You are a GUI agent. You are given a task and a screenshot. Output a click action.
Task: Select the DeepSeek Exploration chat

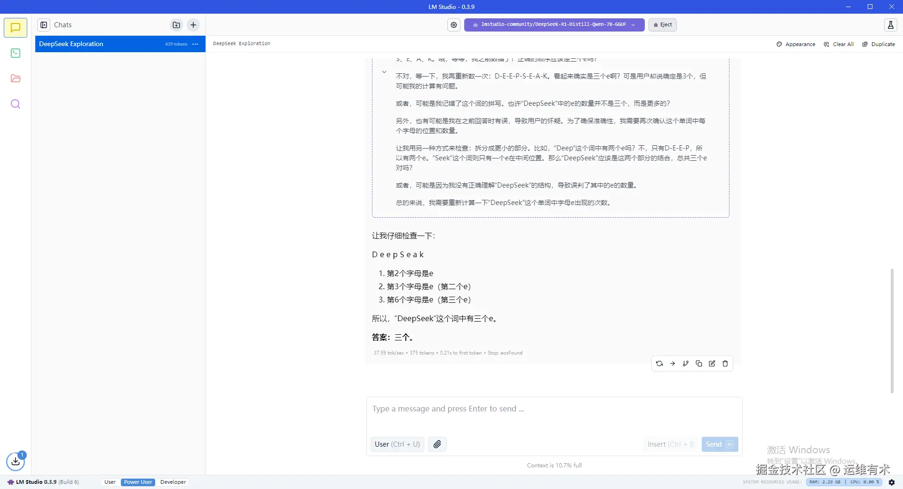(120, 44)
